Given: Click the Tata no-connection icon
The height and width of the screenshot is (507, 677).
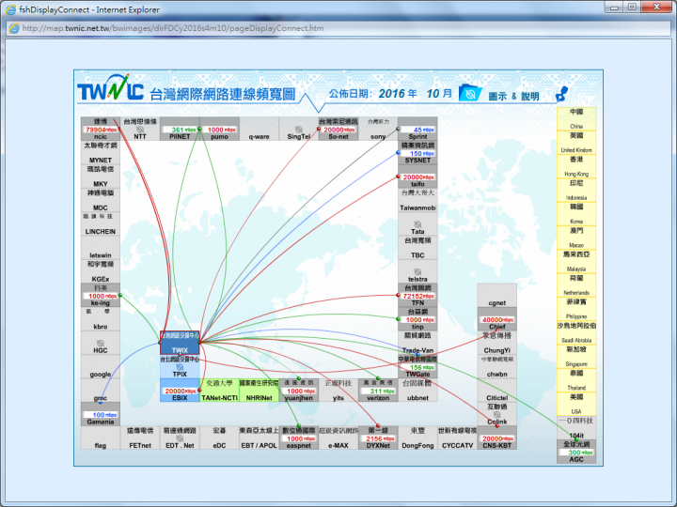Looking at the screenshot, I should pyautogui.click(x=417, y=224).
